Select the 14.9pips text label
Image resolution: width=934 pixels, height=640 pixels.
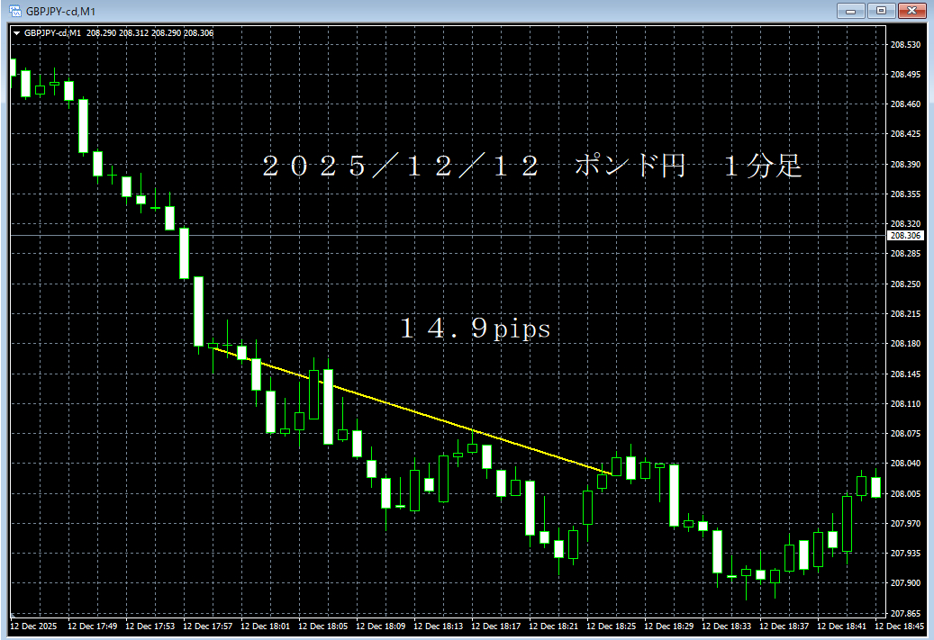click(x=475, y=328)
